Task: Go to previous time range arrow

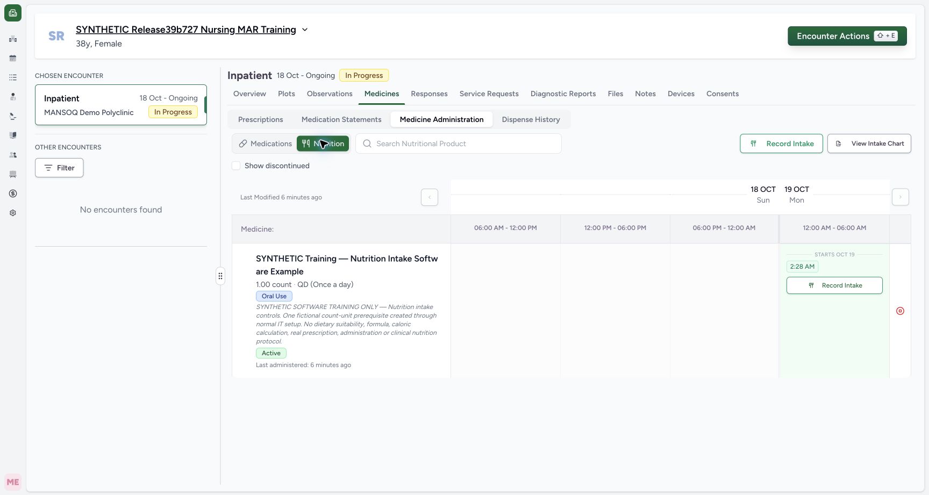Action: pyautogui.click(x=430, y=197)
